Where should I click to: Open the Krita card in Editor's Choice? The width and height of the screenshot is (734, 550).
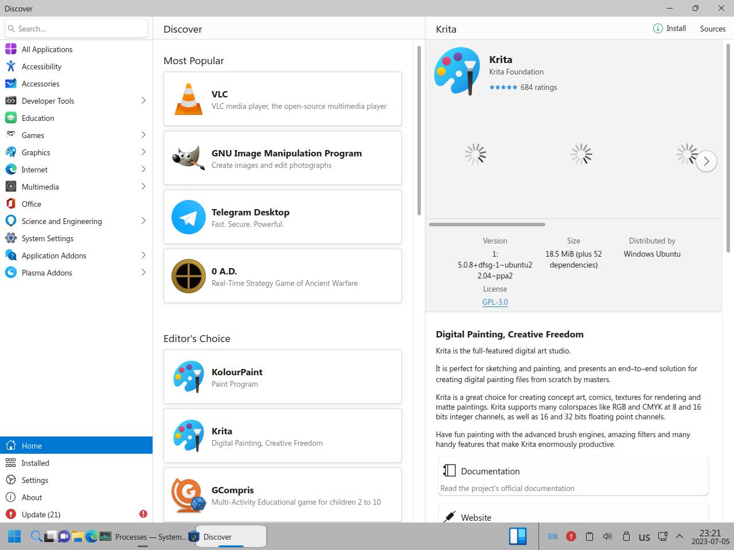pyautogui.click(x=283, y=436)
